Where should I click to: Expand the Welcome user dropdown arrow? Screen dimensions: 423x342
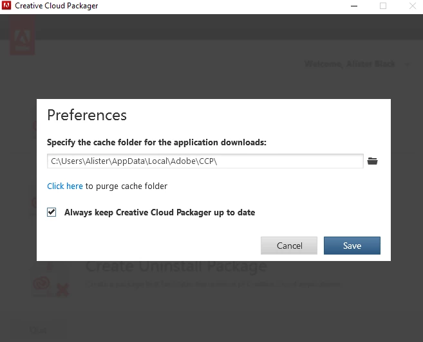click(x=408, y=64)
